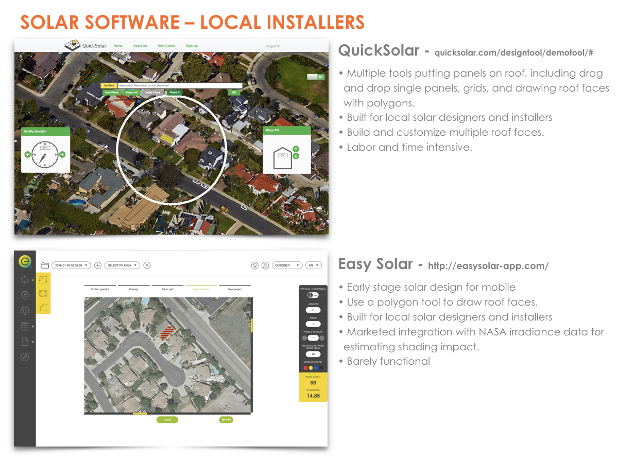
Task: Open the user profile icon
Action: pyautogui.click(x=265, y=265)
